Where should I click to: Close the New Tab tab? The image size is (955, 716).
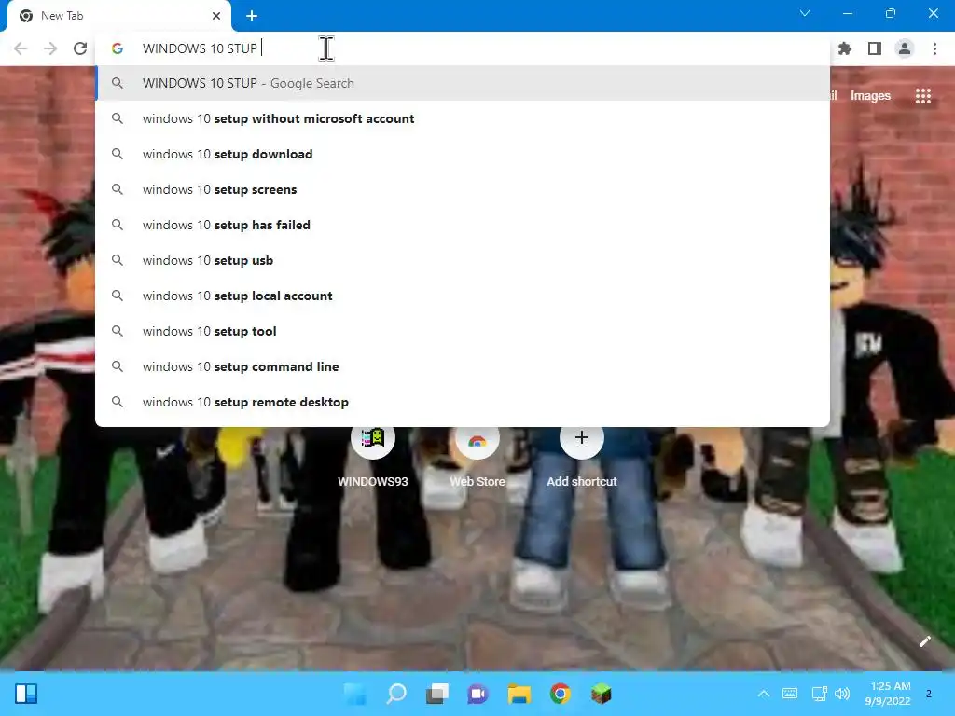coord(216,16)
